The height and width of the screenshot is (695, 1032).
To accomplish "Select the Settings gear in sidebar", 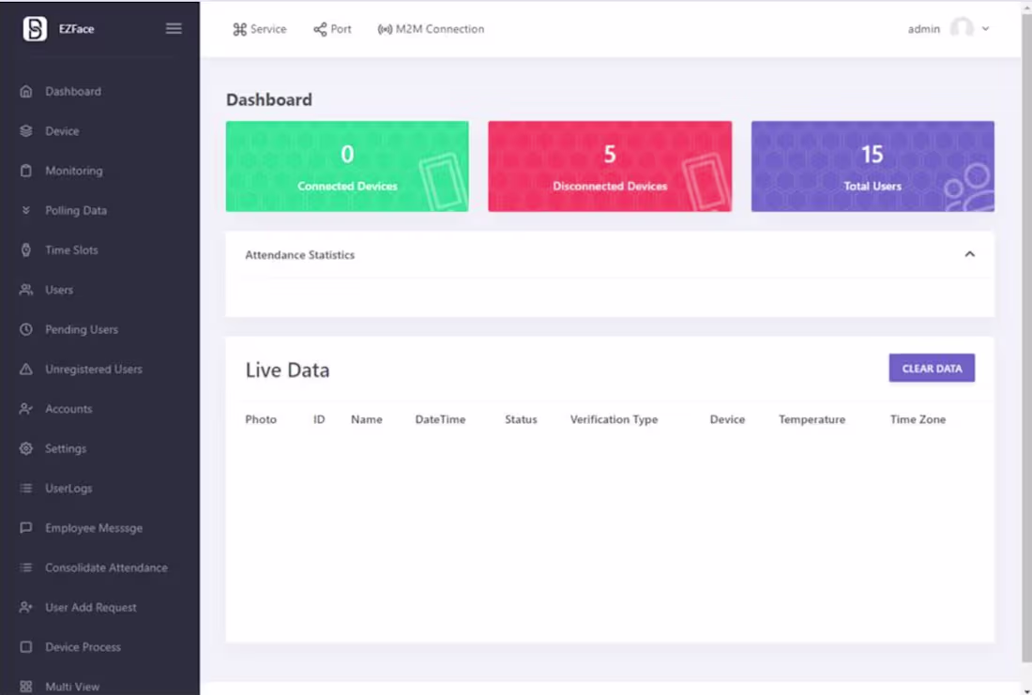I will [x=28, y=448].
